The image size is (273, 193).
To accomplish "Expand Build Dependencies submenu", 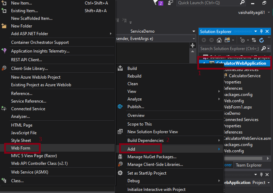I will click(x=170, y=140).
